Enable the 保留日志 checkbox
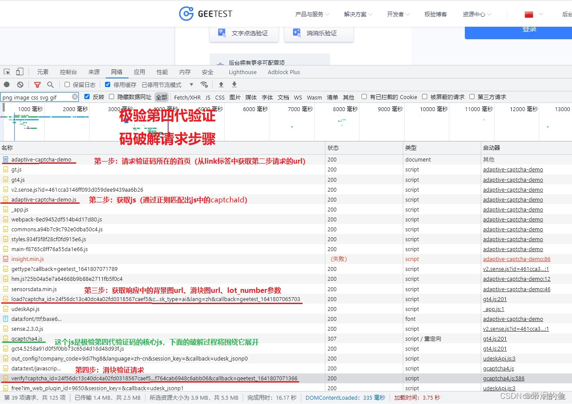 click(x=67, y=84)
